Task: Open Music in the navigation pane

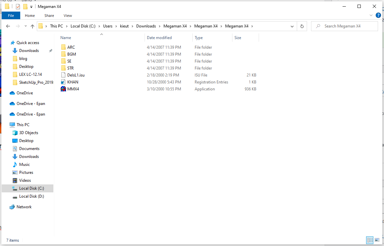Action: pos(21,164)
